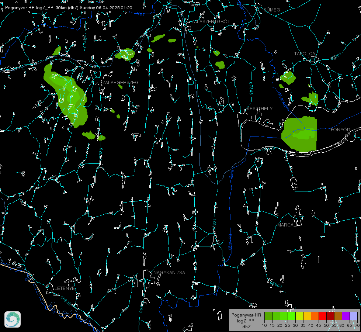The width and height of the screenshot is (361, 332).
Task: Click the NAGYKANIZSA city label
Action: click(169, 273)
